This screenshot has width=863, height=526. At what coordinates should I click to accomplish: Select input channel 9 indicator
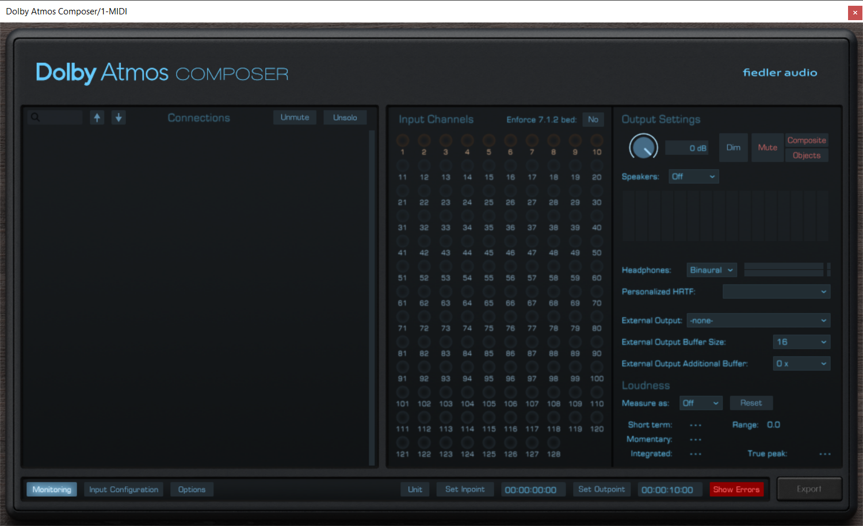575,140
